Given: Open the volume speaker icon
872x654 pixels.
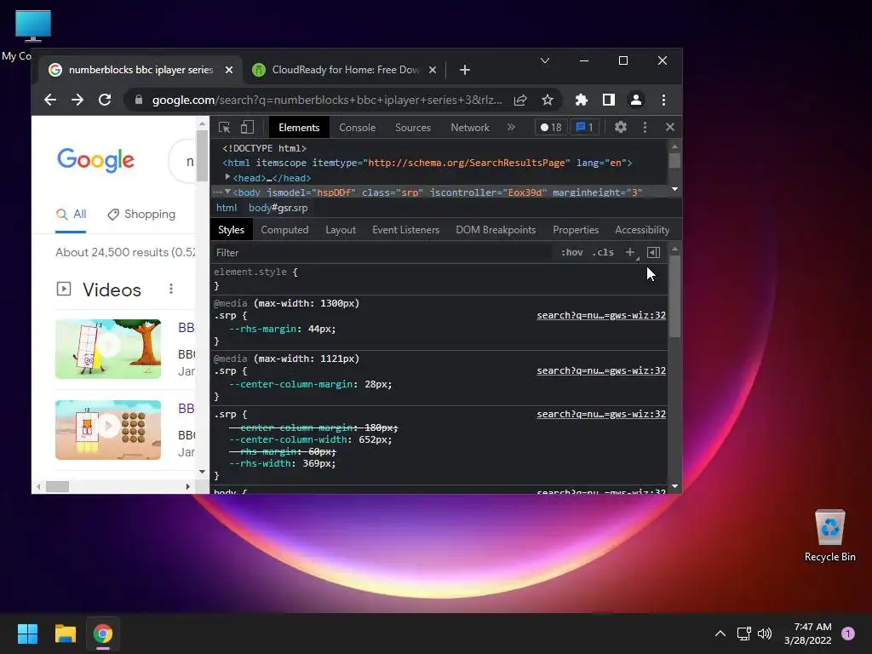Looking at the screenshot, I should pos(765,634).
